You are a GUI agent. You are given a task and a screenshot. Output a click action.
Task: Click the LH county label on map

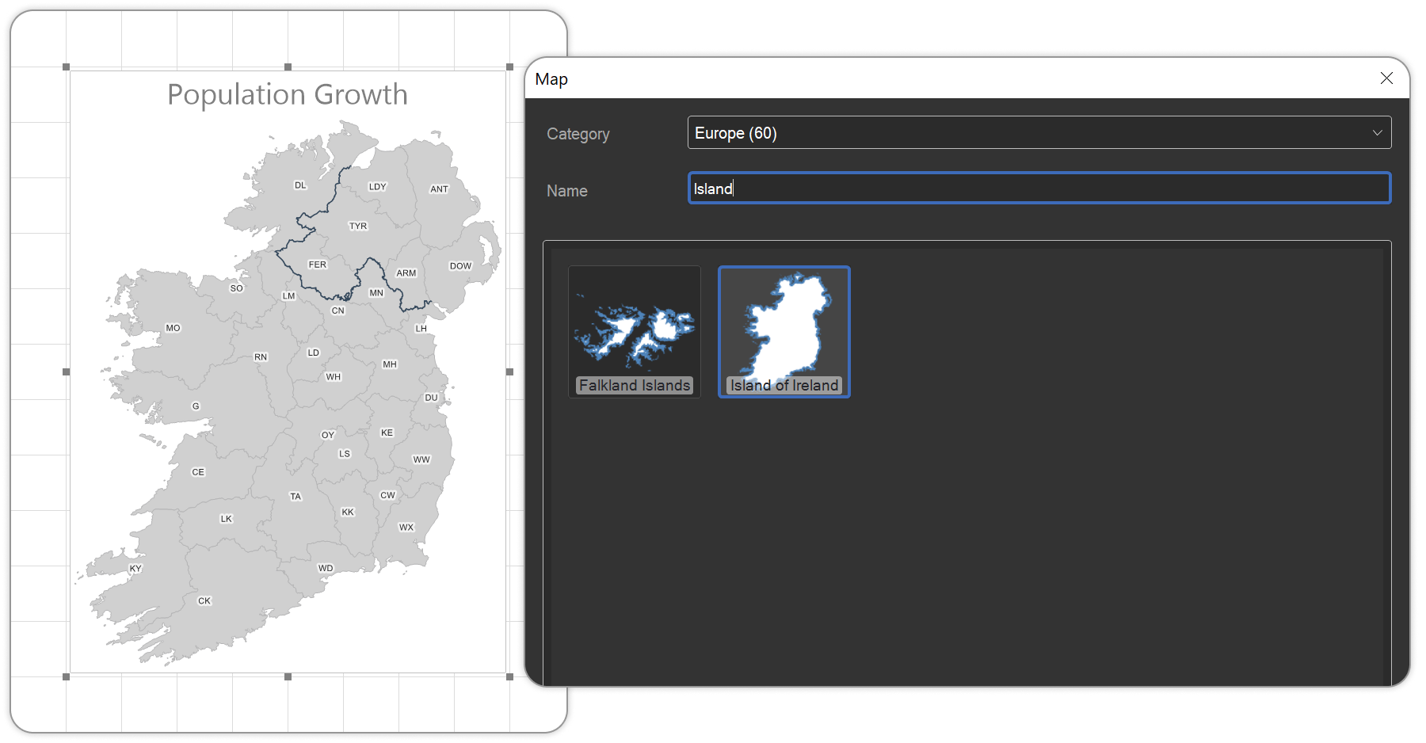[x=421, y=328]
